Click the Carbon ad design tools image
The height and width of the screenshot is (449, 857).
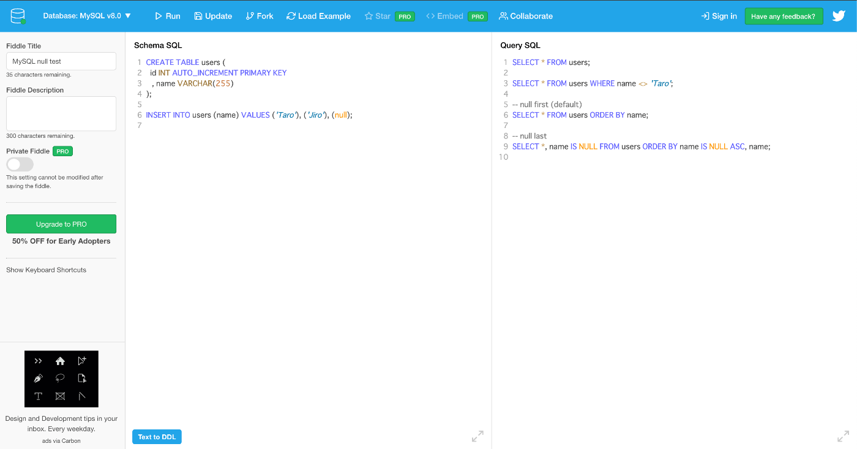pyautogui.click(x=61, y=379)
